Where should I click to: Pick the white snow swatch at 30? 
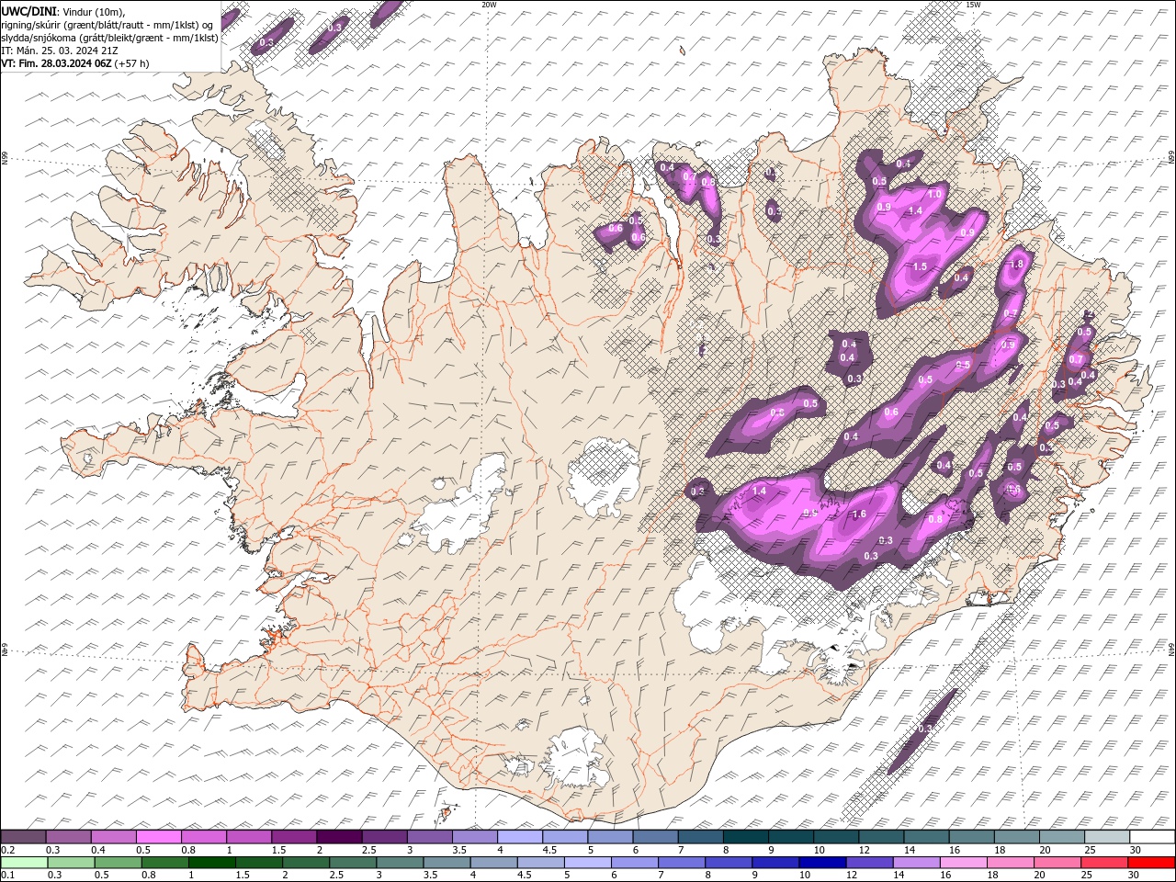tap(1152, 837)
